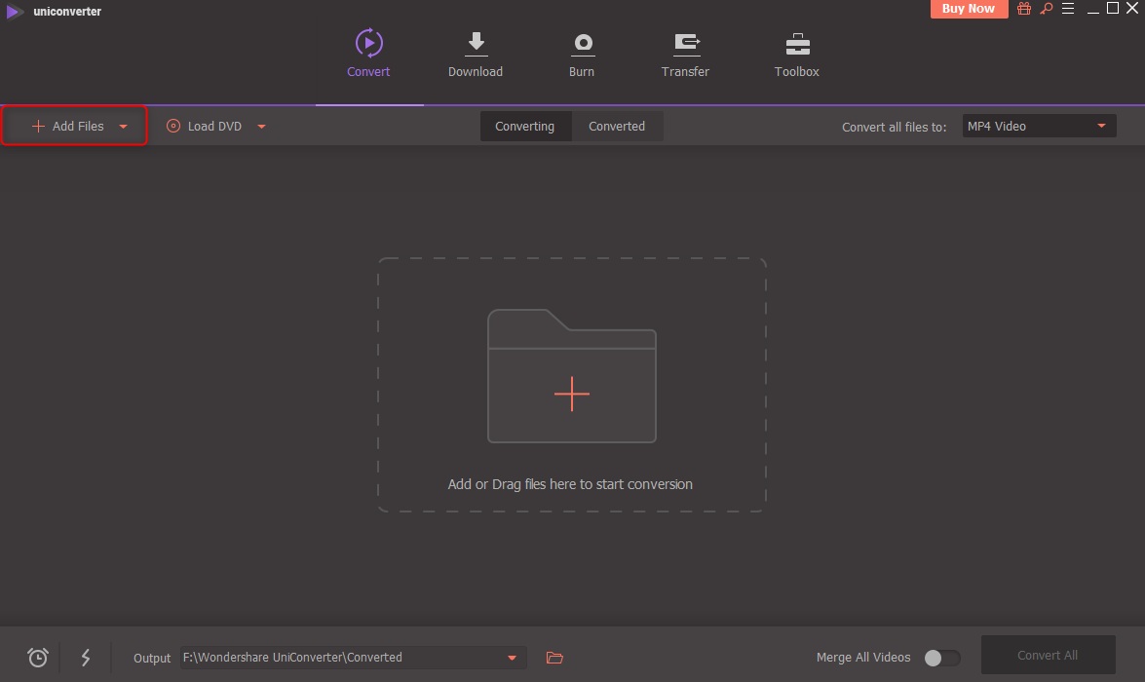1145x682 pixels.
Task: Click the lightning high-speed conversion icon
Action: click(86, 658)
